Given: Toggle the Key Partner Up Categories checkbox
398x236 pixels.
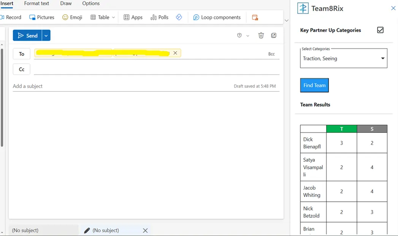Looking at the screenshot, I should point(380,30).
